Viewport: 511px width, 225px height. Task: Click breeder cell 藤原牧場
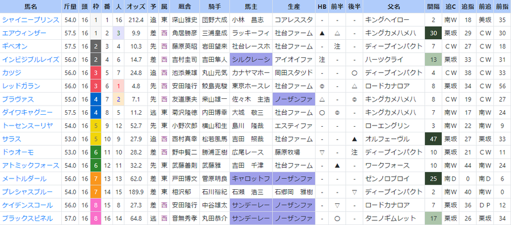tap(287, 152)
